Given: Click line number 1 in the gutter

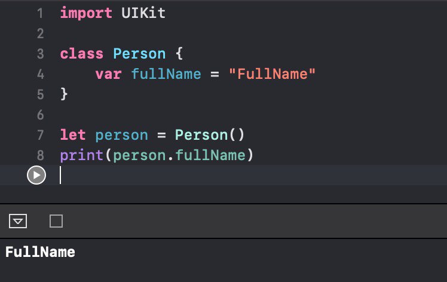Looking at the screenshot, I should (39, 13).
